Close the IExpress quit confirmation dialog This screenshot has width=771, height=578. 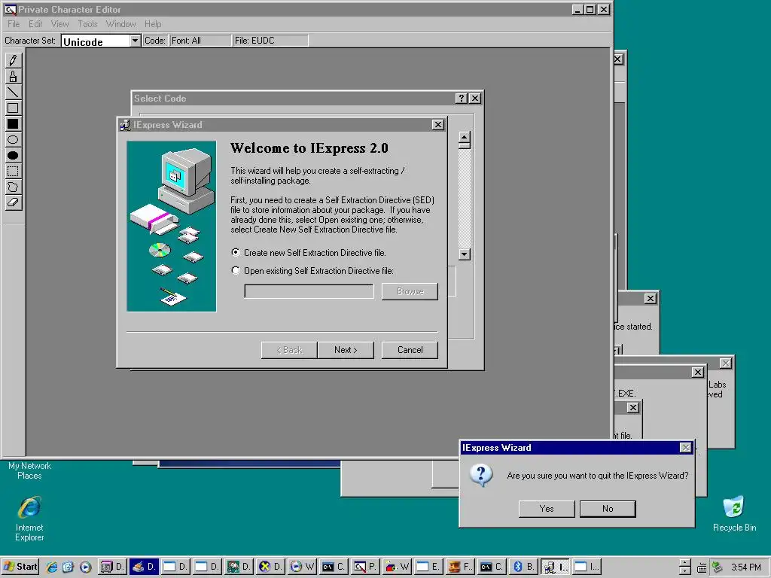(x=685, y=447)
